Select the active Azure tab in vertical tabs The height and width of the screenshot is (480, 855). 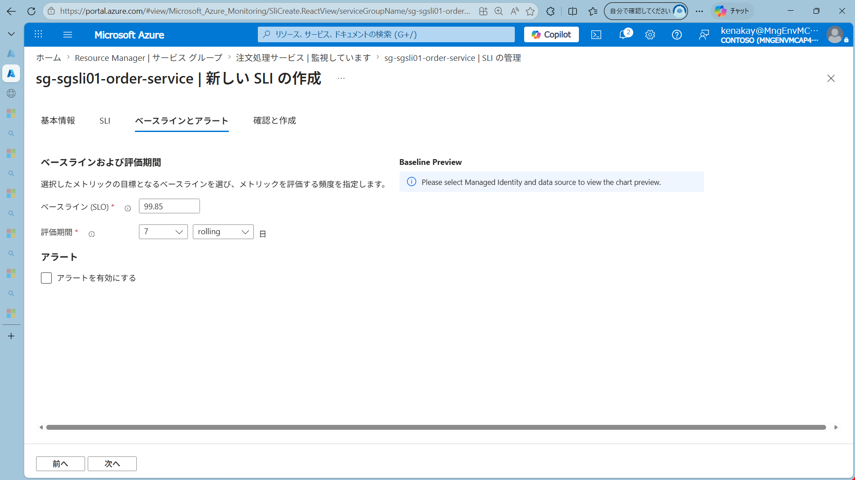pyautogui.click(x=11, y=73)
